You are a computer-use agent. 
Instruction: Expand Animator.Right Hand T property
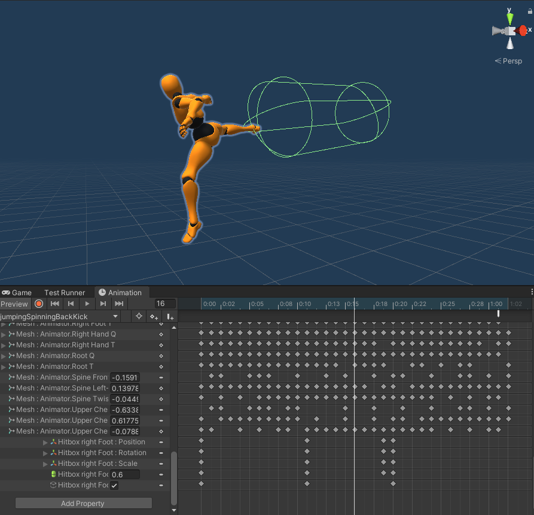(x=4, y=345)
